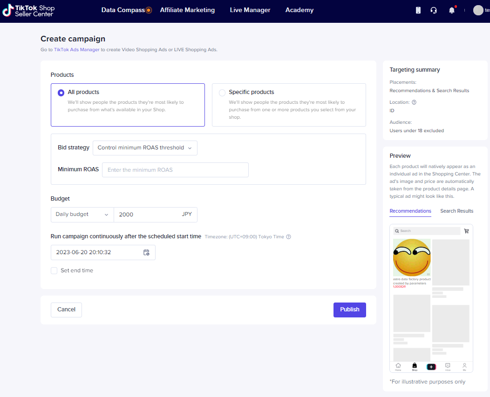Select the Specific products radio option
Viewport: 490px width, 397px height.
[x=222, y=93]
